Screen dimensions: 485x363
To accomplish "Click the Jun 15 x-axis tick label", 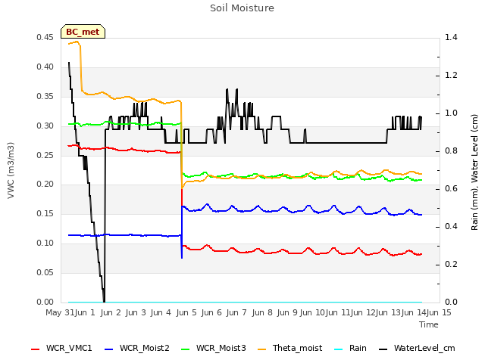I will (439, 312).
